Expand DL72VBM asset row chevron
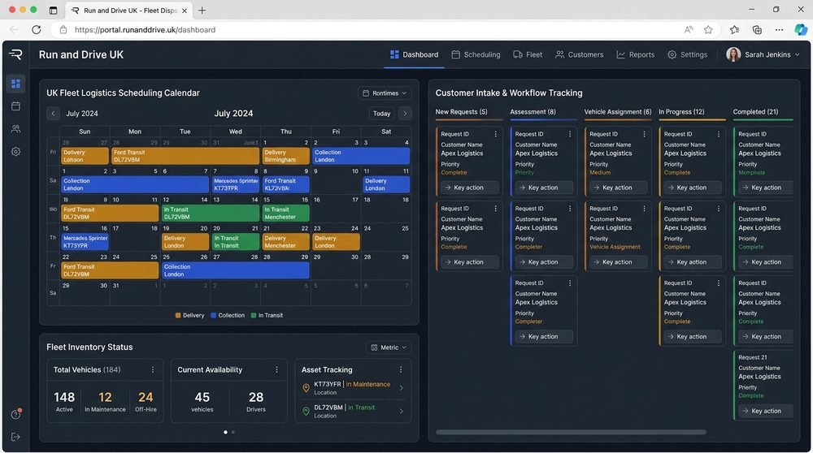The width and height of the screenshot is (813, 453). tap(402, 411)
